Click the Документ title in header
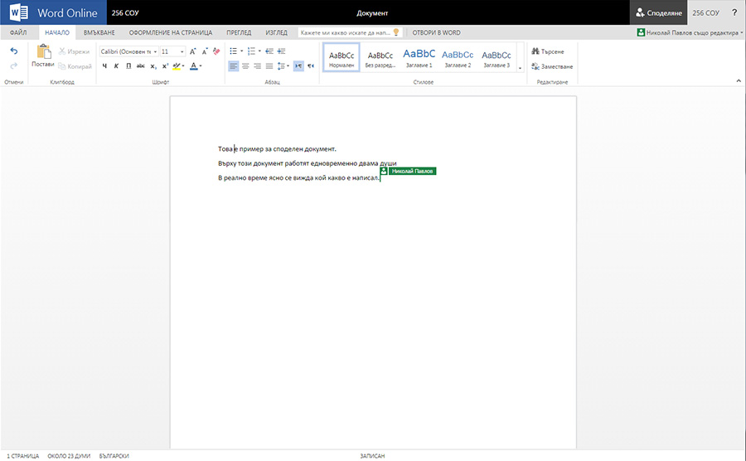This screenshot has height=461, width=746. [x=372, y=13]
